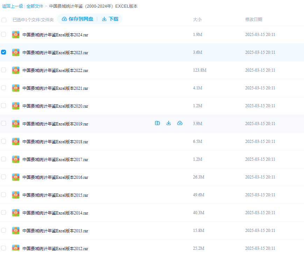
Task: Open file 中国县域统计年鉴Excel版本2023.rar
Action: point(55,53)
